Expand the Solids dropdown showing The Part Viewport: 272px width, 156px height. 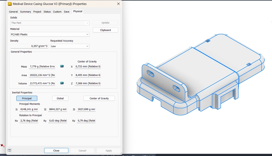click(50, 23)
